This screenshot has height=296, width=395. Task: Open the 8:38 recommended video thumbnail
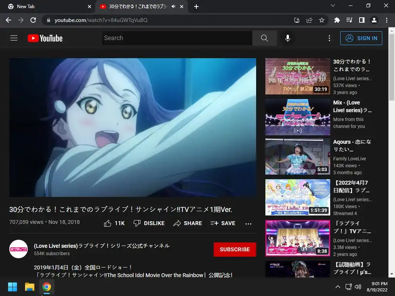click(x=297, y=238)
